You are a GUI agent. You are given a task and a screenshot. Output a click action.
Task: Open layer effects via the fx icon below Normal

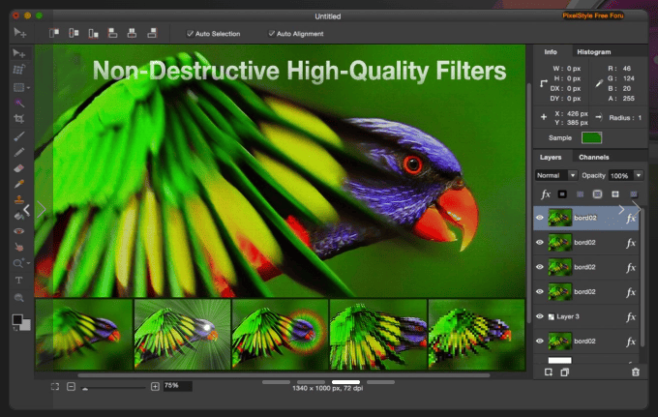[x=546, y=194]
